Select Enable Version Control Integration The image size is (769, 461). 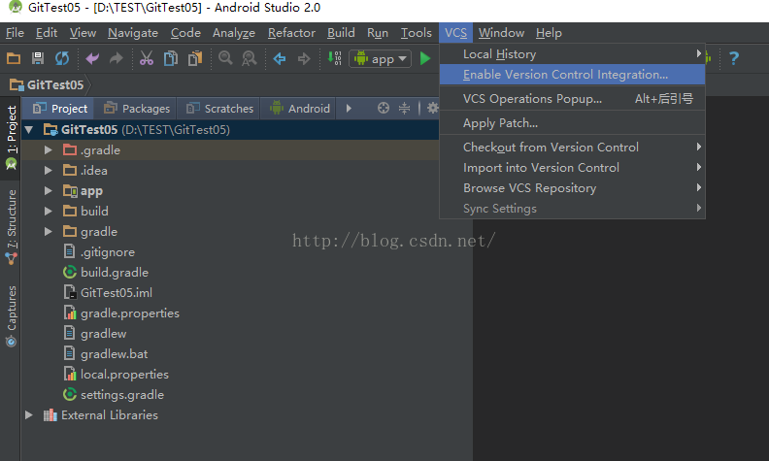click(x=572, y=75)
